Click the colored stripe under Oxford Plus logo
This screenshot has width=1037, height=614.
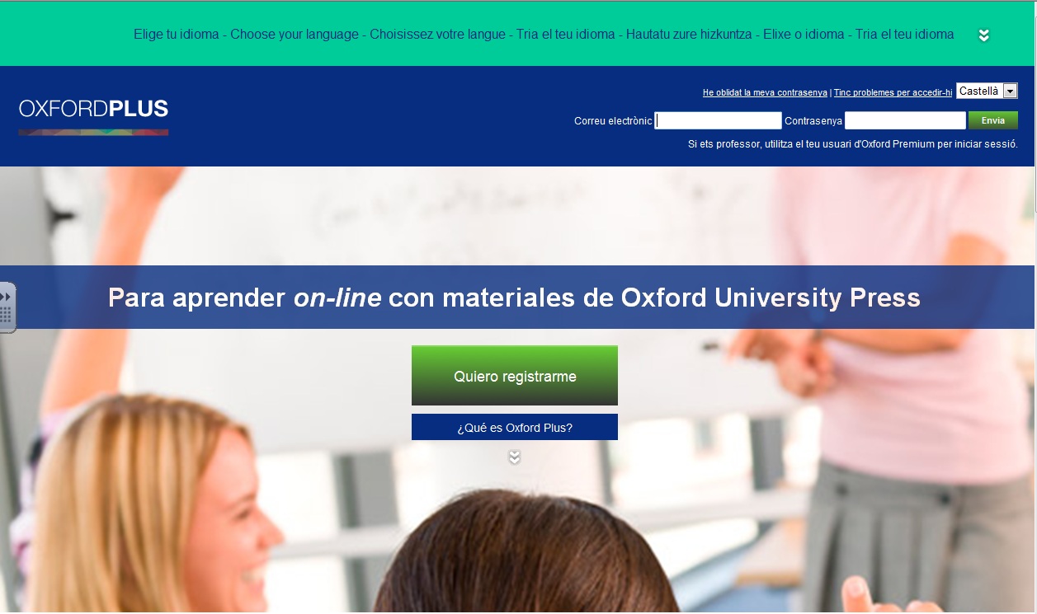[93, 132]
